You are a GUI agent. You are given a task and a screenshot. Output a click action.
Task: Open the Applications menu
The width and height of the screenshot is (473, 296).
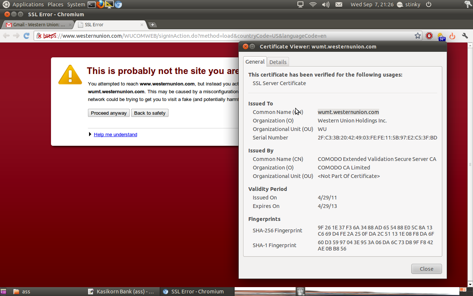(28, 4)
